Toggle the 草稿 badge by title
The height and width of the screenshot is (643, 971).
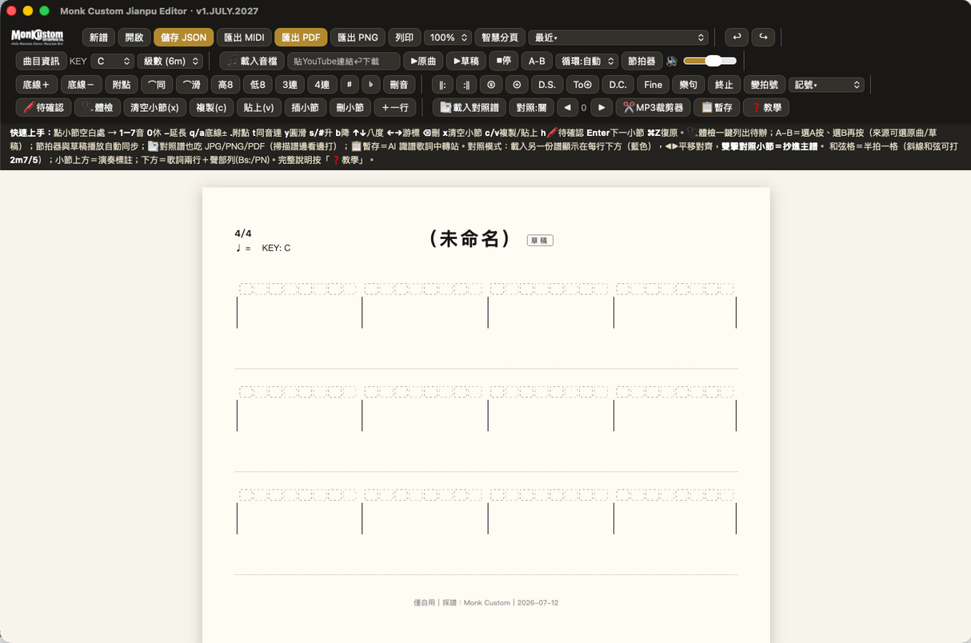pyautogui.click(x=540, y=240)
